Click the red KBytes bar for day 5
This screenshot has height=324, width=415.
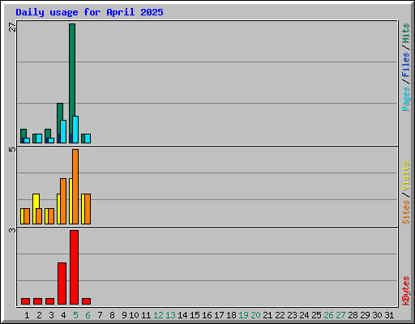pos(74,267)
